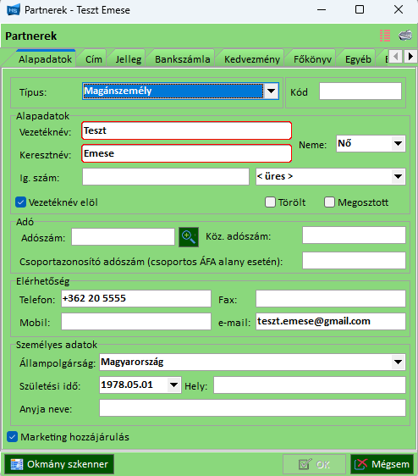The image size is (418, 476).
Task: Click the red list icon in header
Action: [385, 36]
